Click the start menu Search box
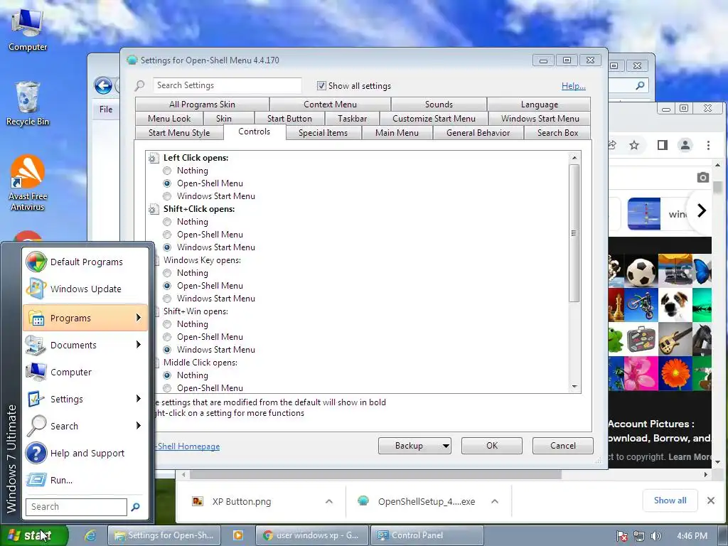 click(76, 507)
